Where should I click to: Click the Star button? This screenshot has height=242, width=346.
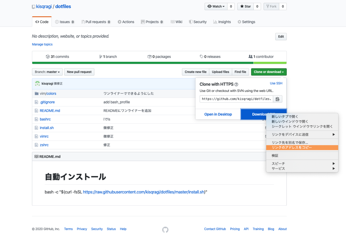(x=245, y=6)
